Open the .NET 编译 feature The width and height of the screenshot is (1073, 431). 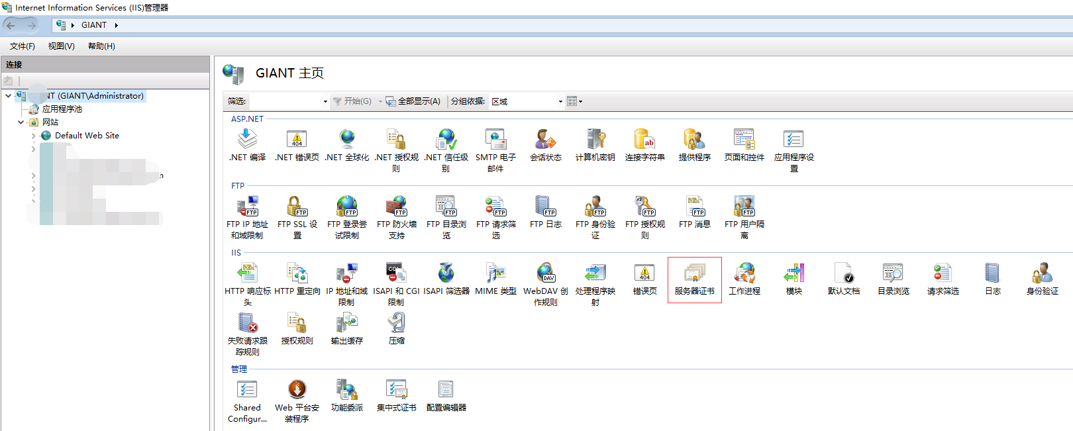[x=247, y=146]
